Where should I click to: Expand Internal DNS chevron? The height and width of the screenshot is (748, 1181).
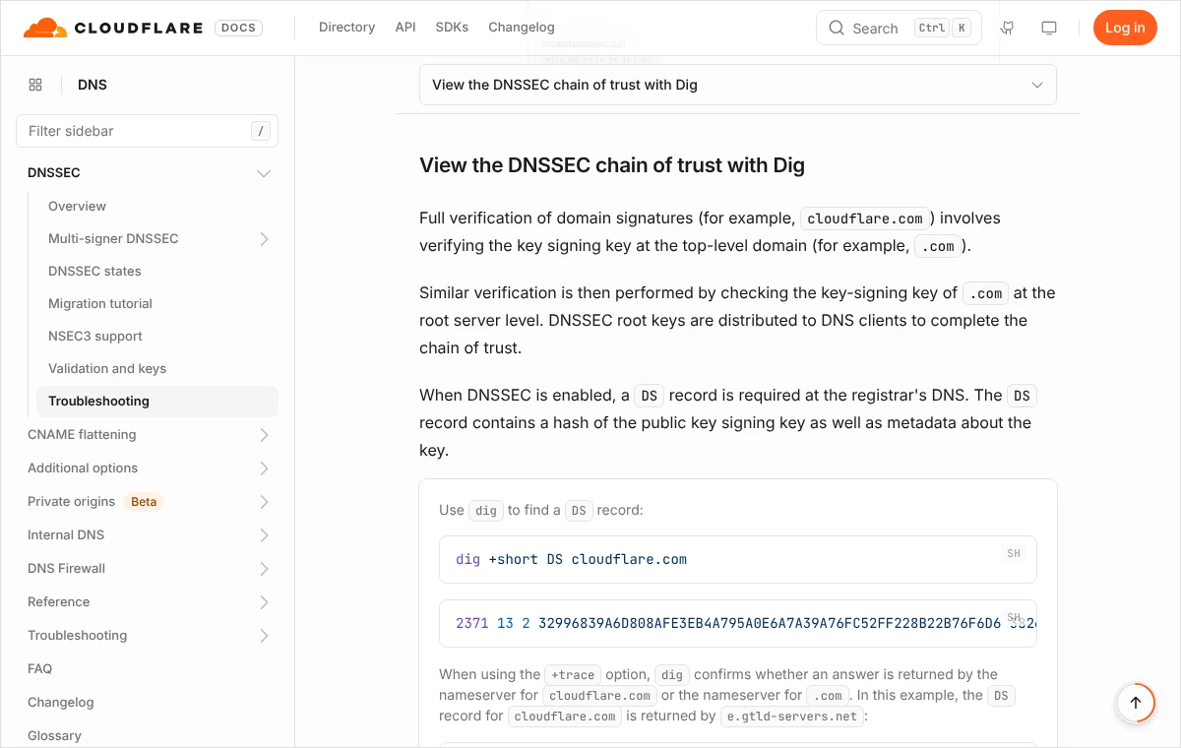point(264,535)
